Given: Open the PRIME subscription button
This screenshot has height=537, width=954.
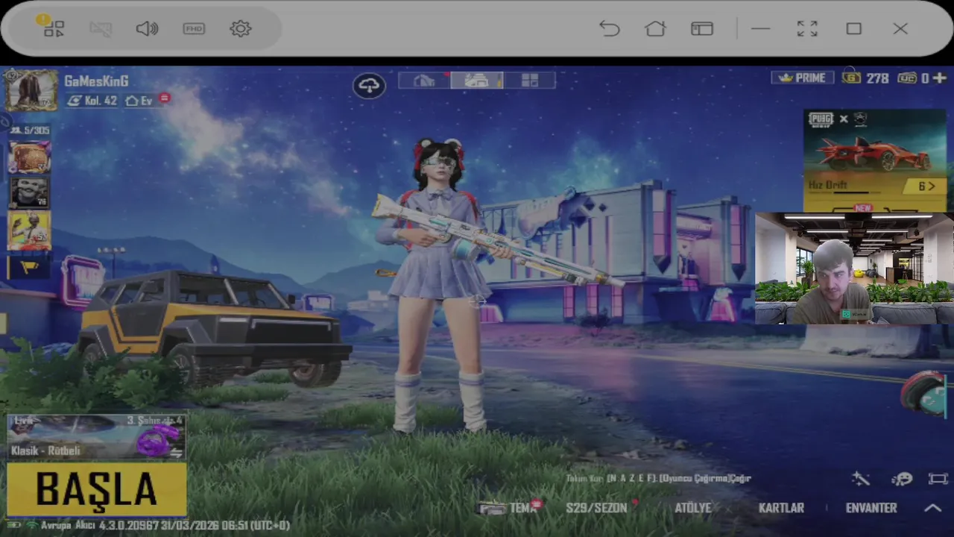Looking at the screenshot, I should coord(803,78).
